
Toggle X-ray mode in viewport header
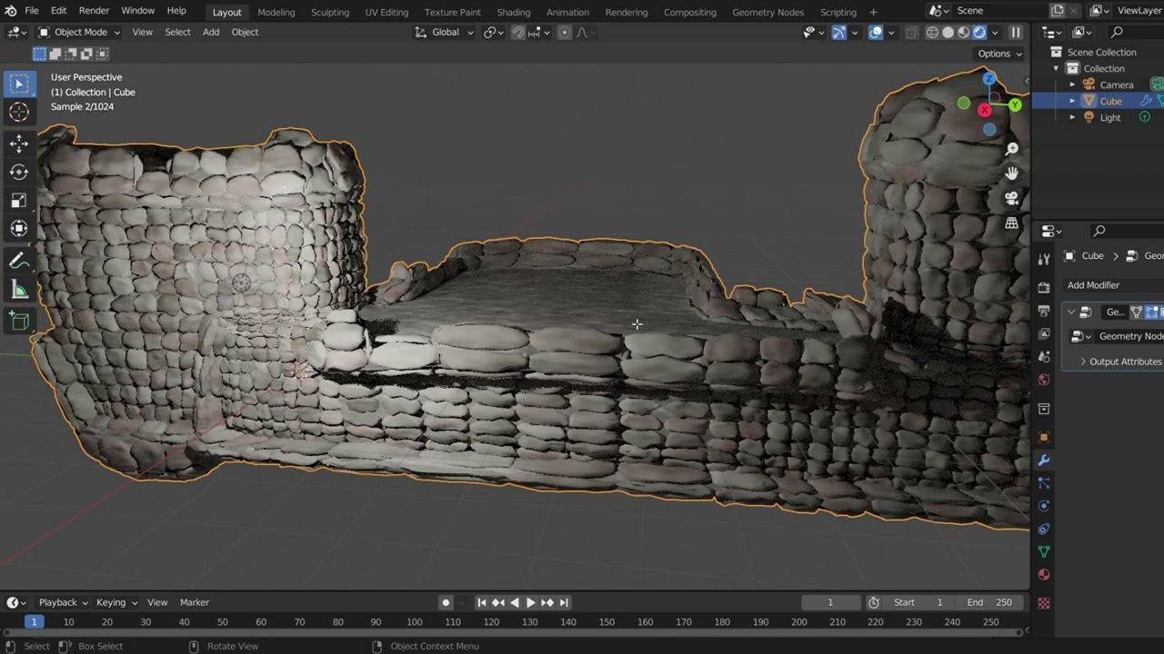pyautogui.click(x=911, y=32)
